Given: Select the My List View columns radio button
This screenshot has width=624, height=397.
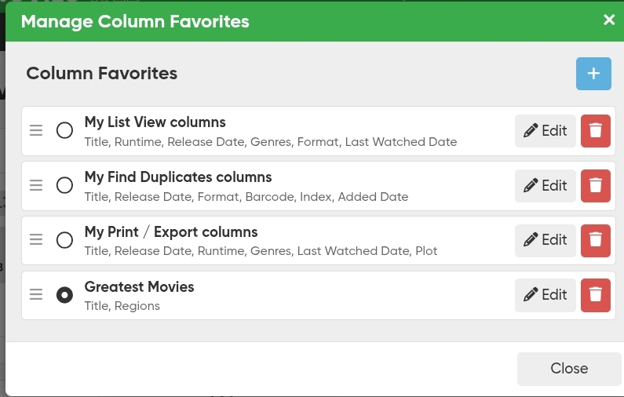Looking at the screenshot, I should point(65,130).
